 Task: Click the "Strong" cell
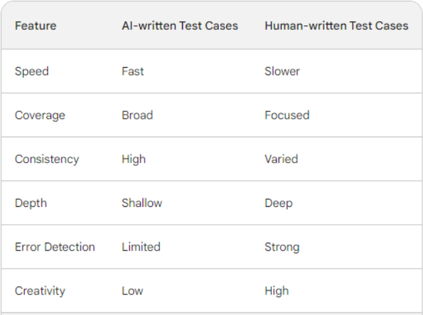(282, 247)
